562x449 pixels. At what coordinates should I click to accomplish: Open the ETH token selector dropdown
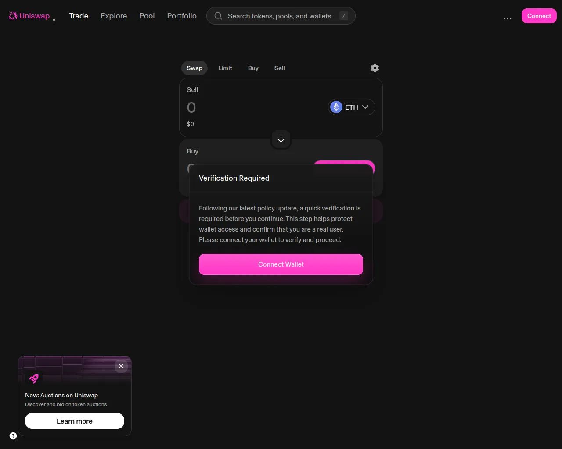(x=352, y=107)
